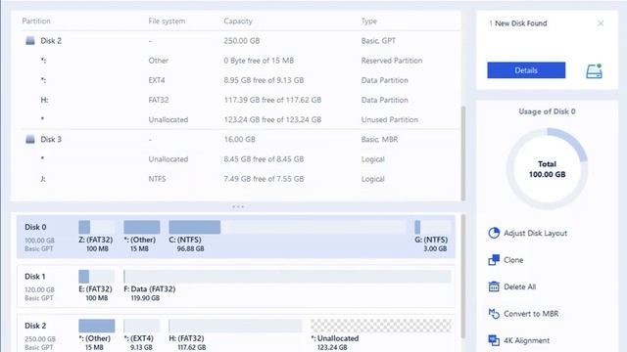Select Convert to MBR
627x352 pixels.
click(x=531, y=314)
